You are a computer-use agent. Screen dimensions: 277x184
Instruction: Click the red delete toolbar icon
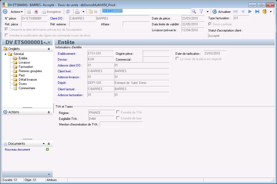pyautogui.click(x=36, y=12)
